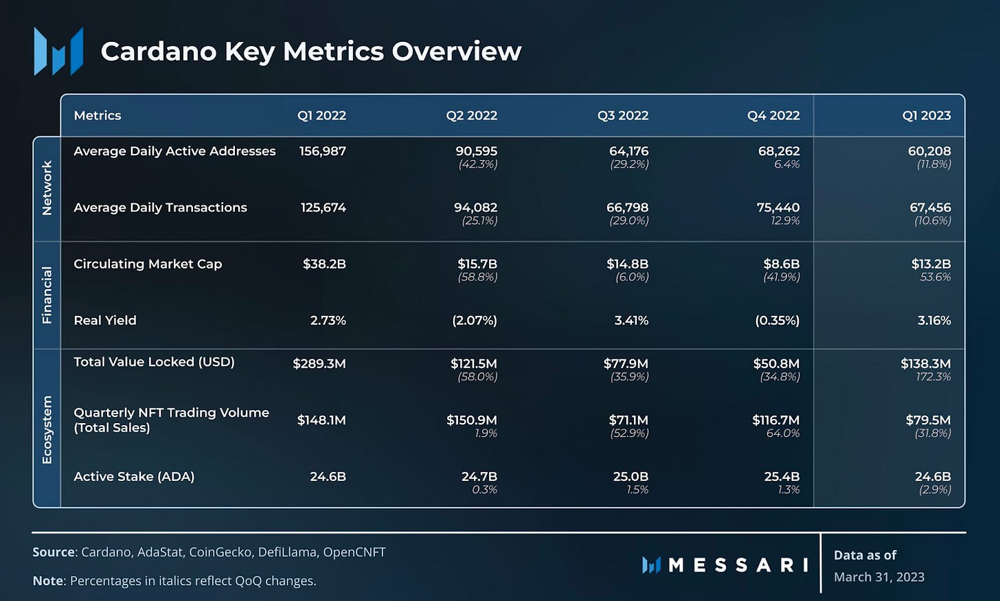
Task: Select the NFT volume value $71.1M
Action: 628,420
